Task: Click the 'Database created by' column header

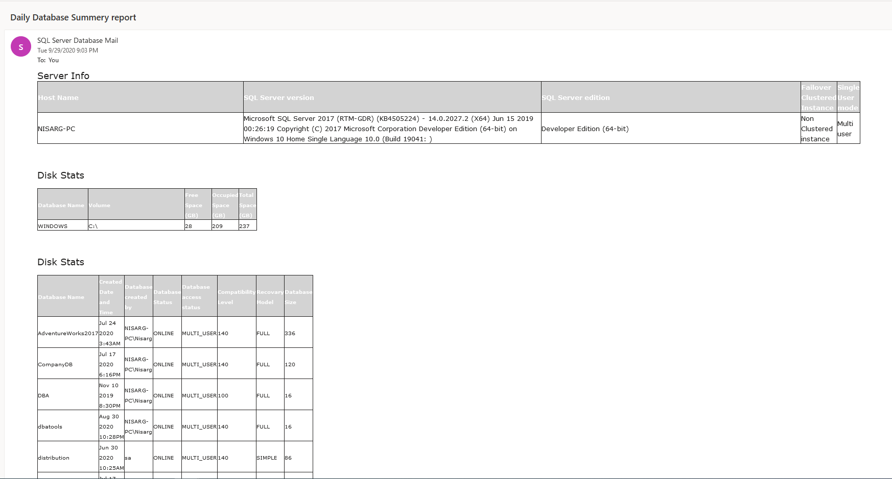Action: (x=138, y=296)
